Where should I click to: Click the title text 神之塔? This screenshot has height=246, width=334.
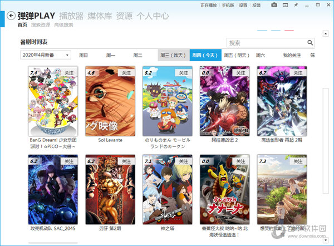click(168, 229)
